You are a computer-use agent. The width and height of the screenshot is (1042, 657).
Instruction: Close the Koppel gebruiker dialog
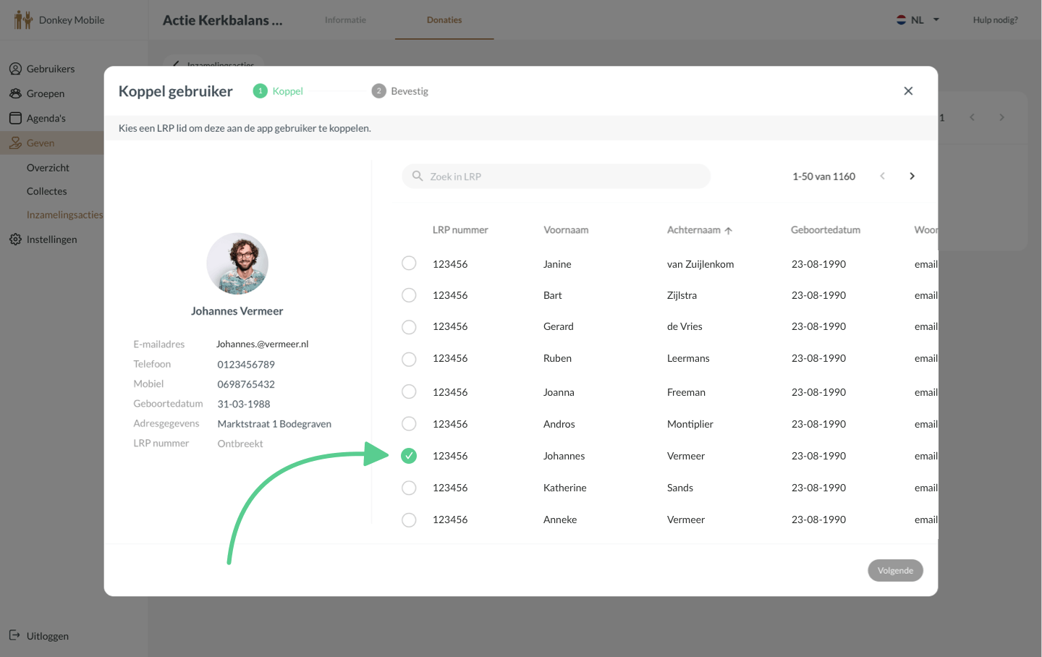click(x=908, y=90)
